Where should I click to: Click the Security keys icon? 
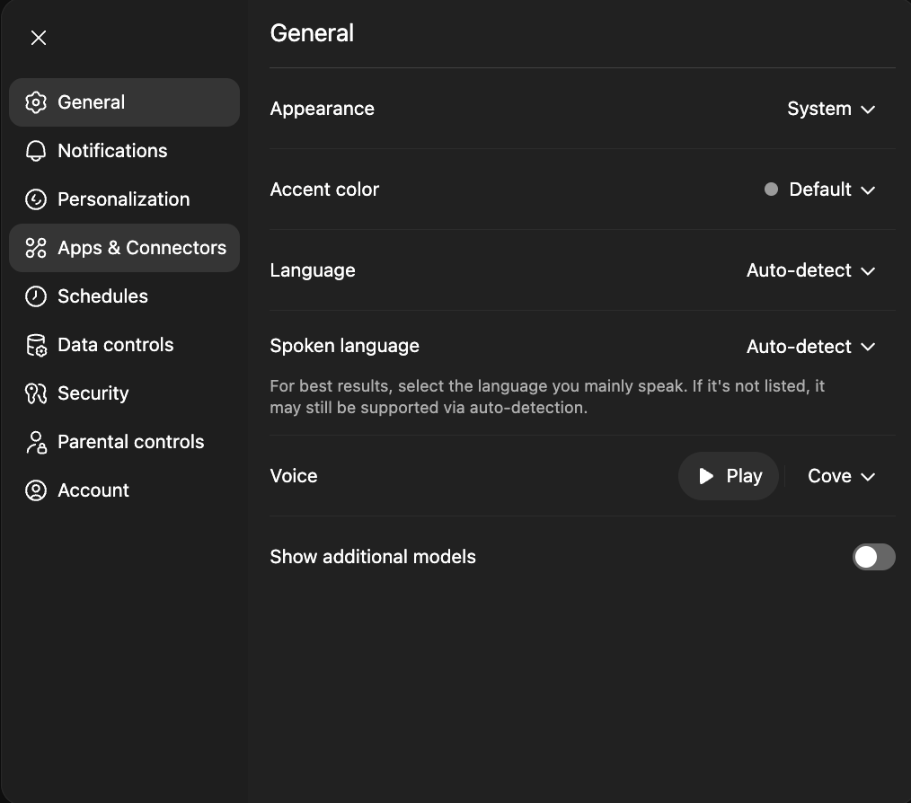pos(36,393)
